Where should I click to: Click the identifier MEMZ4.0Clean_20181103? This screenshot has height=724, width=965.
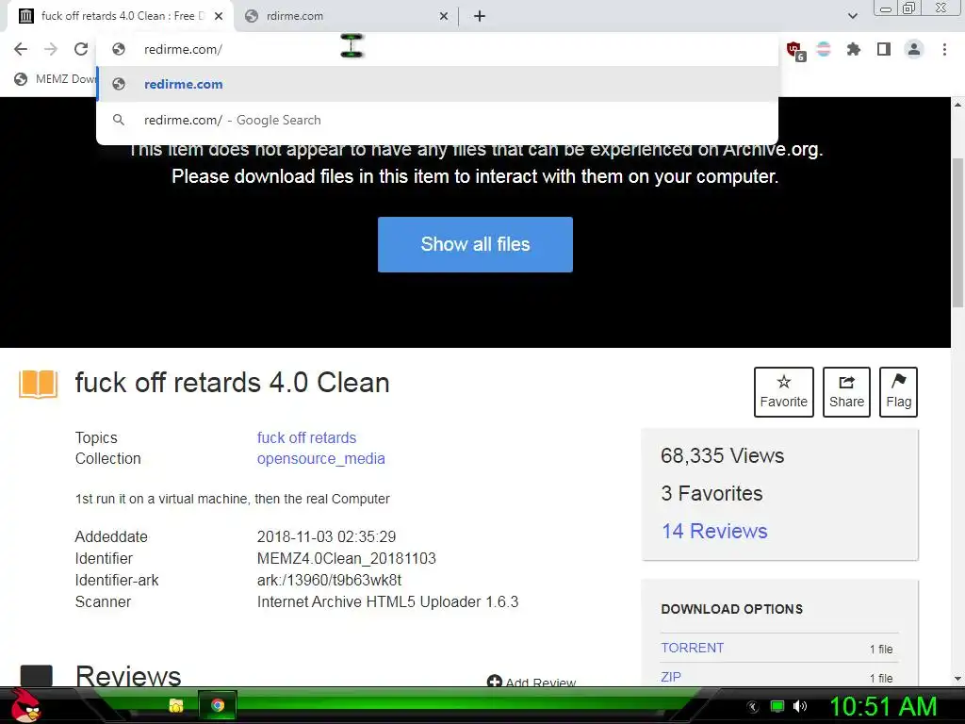pos(347,558)
